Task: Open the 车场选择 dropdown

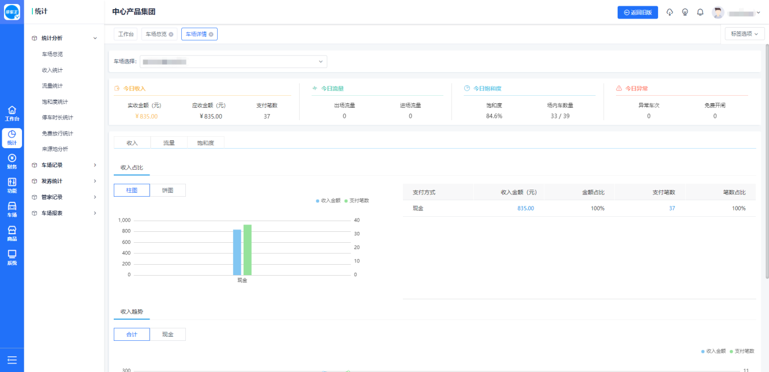Action: tap(233, 62)
